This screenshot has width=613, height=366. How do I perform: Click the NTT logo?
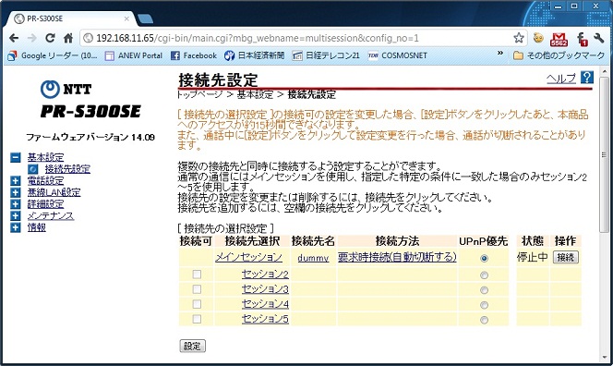pos(66,90)
